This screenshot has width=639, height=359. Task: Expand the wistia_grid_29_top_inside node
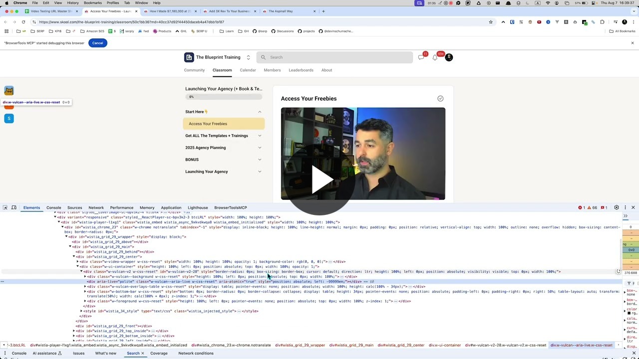click(74, 331)
